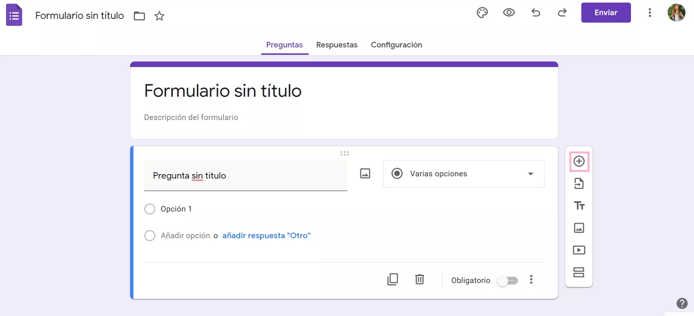Open the header more options menu
This screenshot has height=316, width=694.
coord(650,13)
